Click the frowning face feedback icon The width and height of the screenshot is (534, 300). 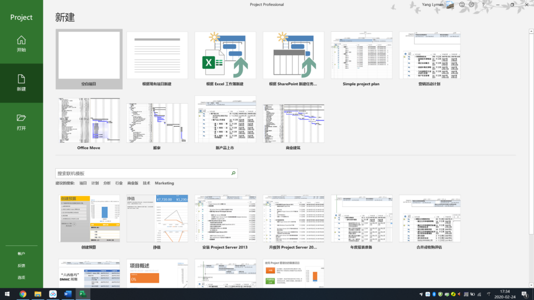(x=471, y=4)
